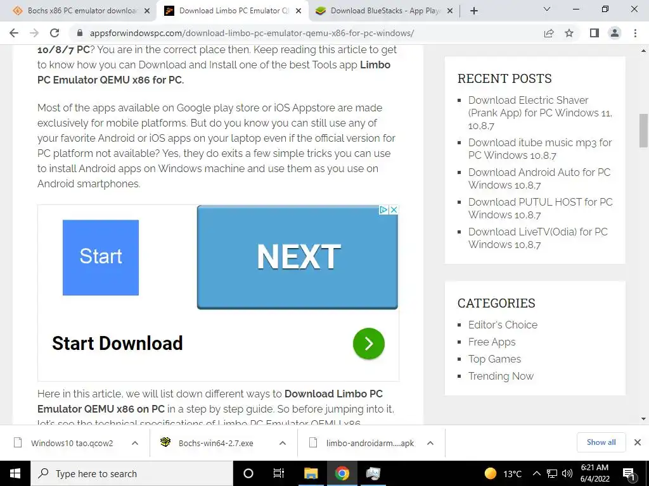Click the NEXT ad banner
This screenshot has width=649, height=486.
coord(297,257)
